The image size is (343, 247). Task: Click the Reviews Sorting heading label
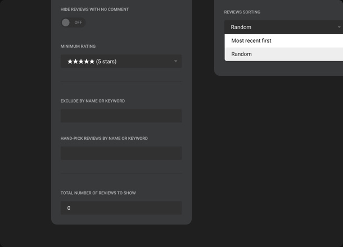coord(242,12)
